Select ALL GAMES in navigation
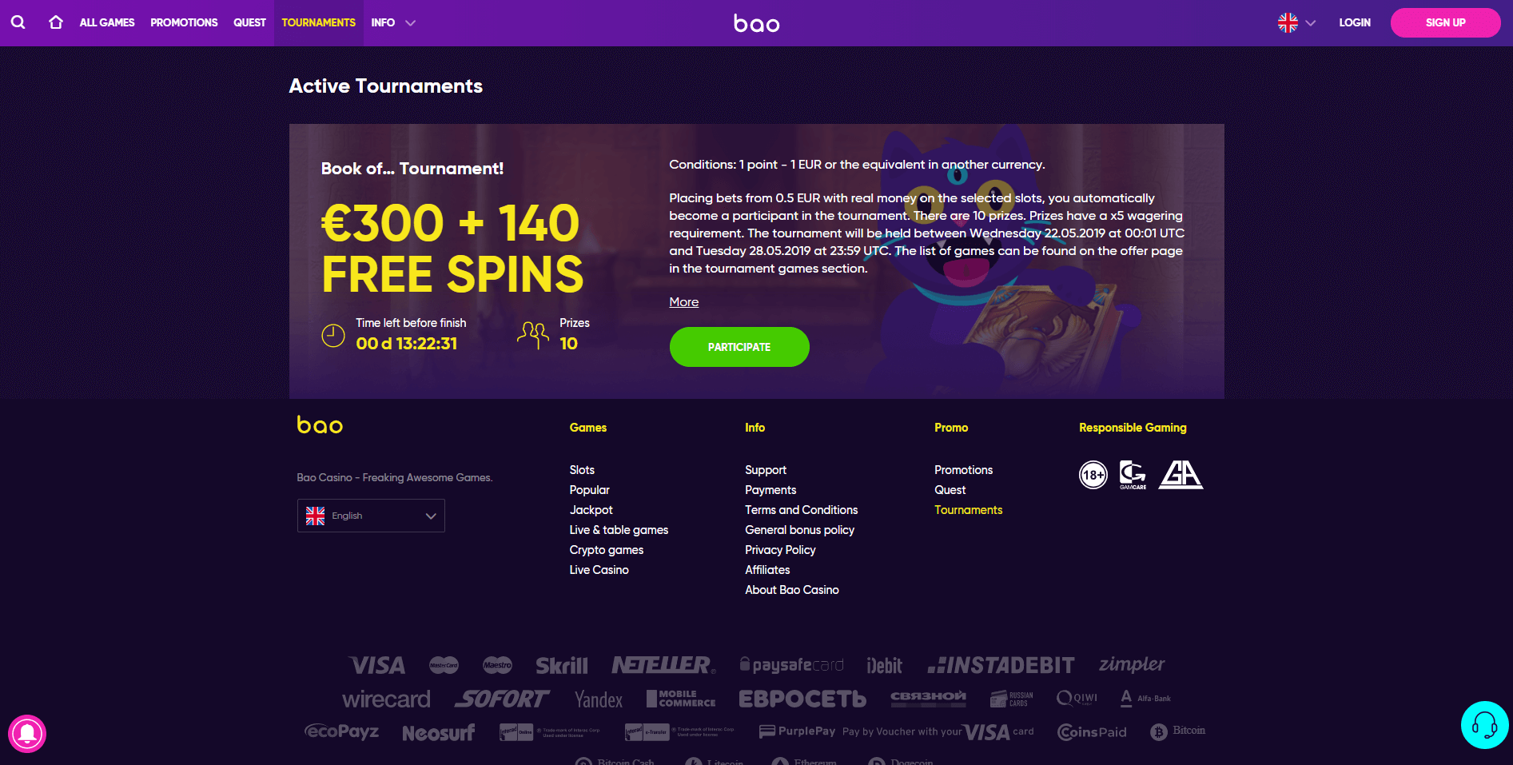 coord(107,22)
